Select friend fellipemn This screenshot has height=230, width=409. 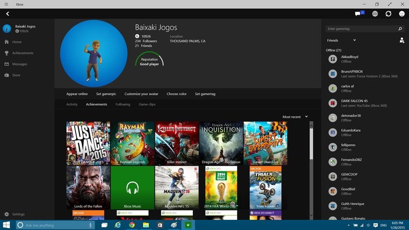click(365, 147)
